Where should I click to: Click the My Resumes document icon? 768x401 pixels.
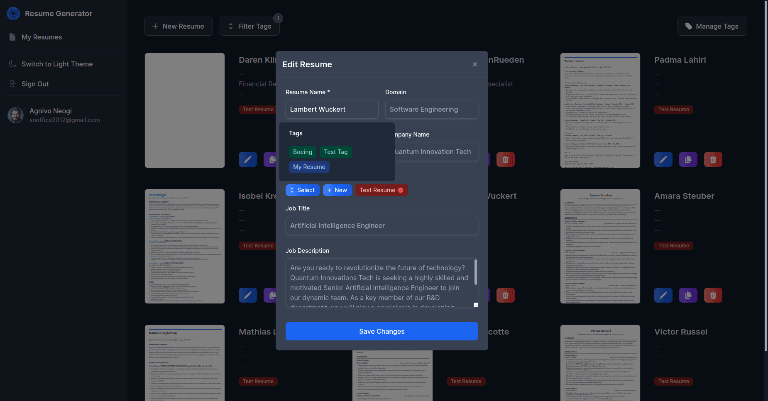point(12,37)
